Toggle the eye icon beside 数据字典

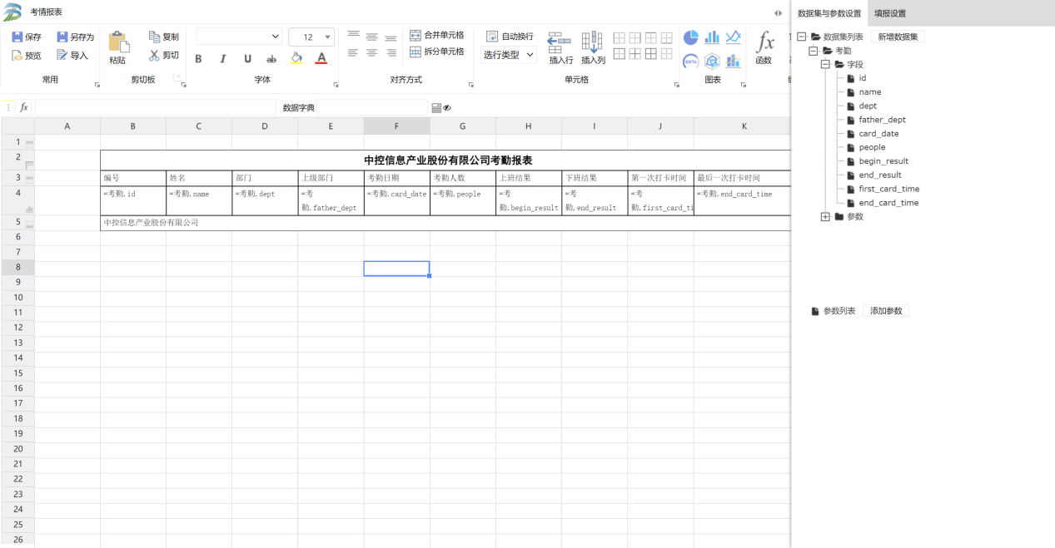pos(447,107)
